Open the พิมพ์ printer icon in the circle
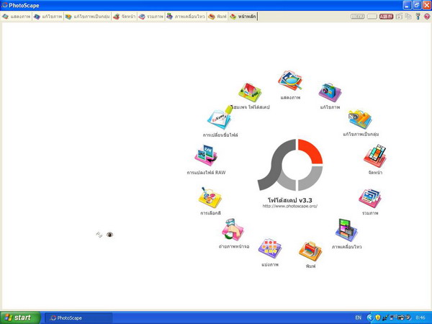 pos(310,251)
